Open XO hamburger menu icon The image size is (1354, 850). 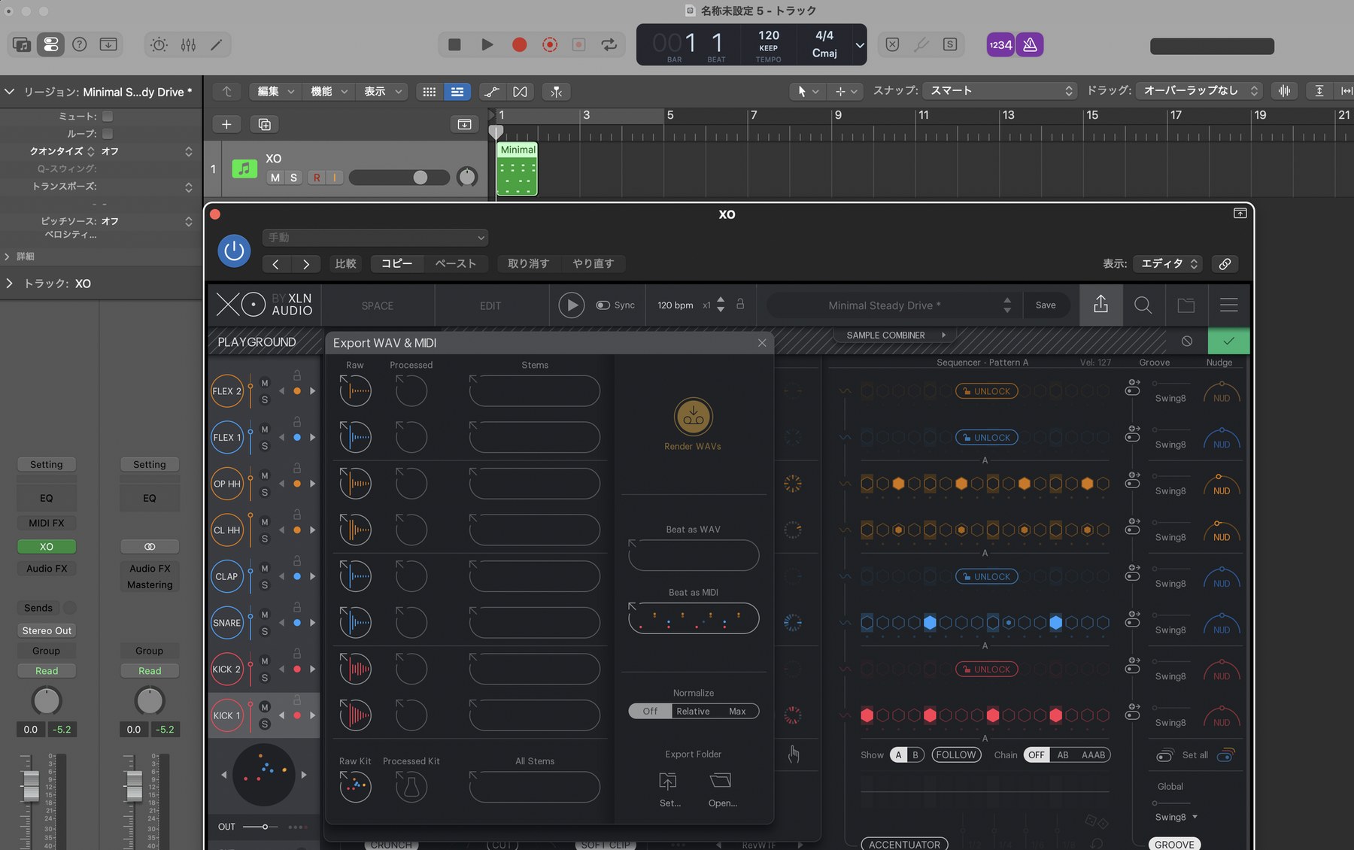(1228, 305)
